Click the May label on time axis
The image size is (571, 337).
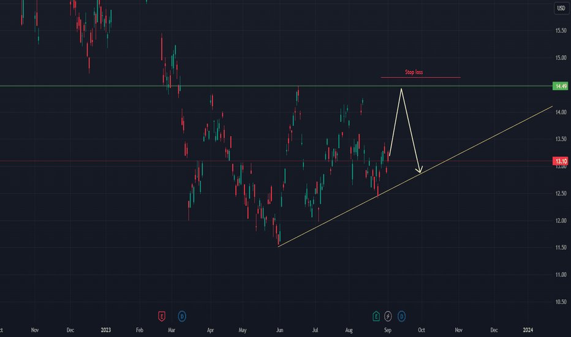(x=243, y=330)
